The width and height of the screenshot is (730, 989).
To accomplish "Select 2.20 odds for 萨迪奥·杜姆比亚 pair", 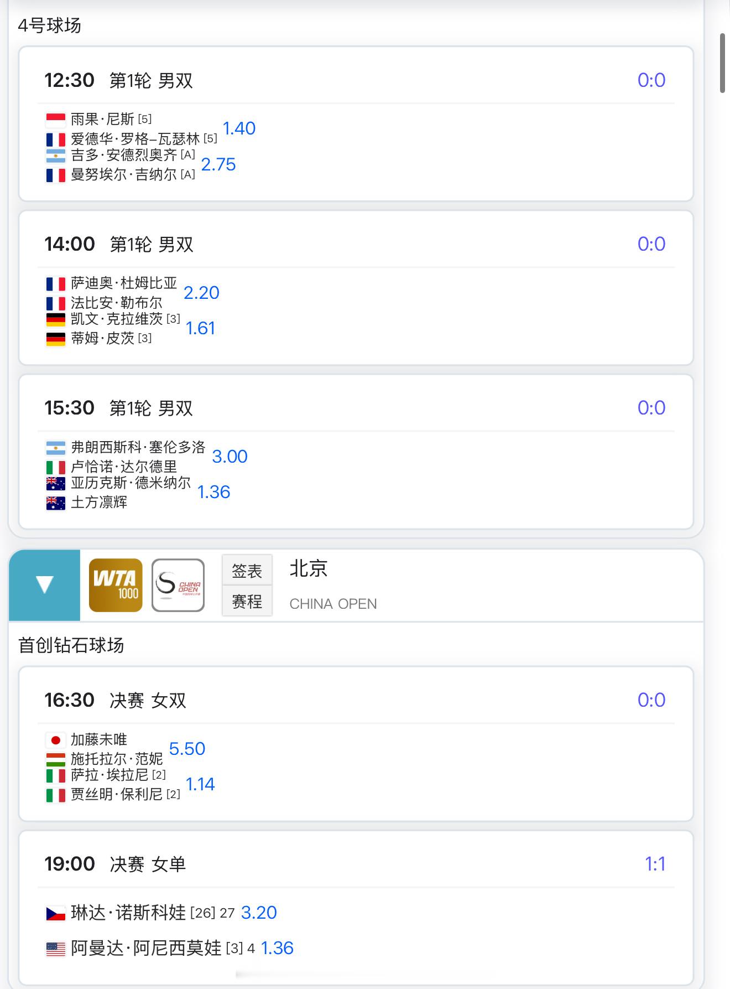I will tap(201, 292).
